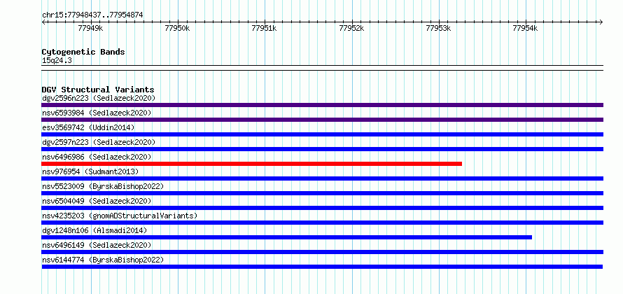623x294 pixels.
Task: Open the nsv976954 (Sudmant2013) label
Action: pos(90,171)
